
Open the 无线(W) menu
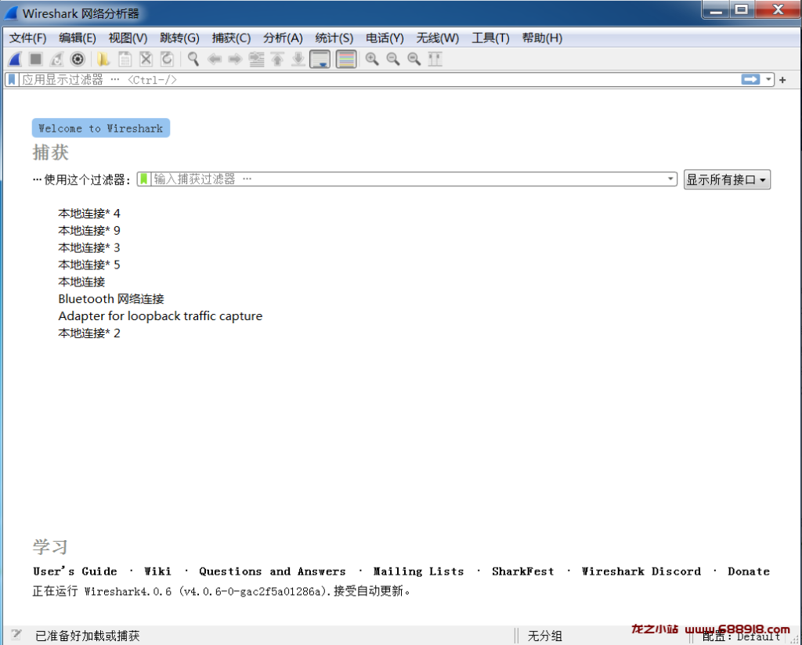coord(437,38)
